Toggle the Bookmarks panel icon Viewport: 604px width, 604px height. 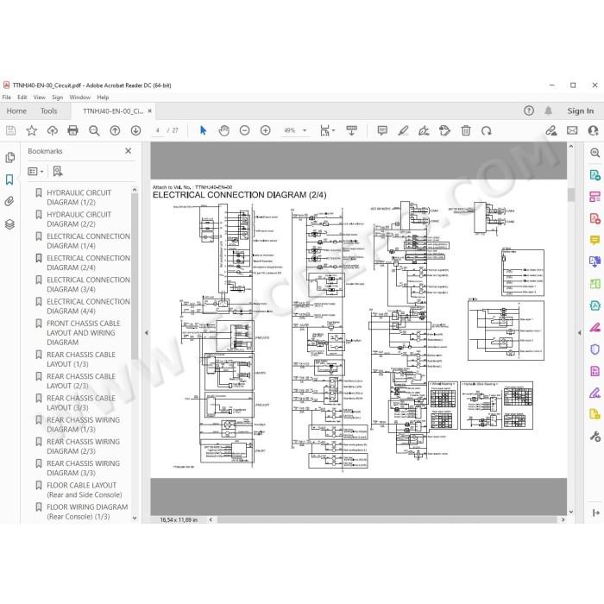tap(9, 179)
